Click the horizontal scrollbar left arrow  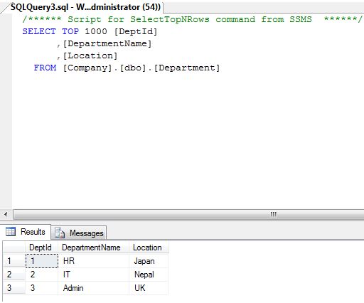(6, 214)
